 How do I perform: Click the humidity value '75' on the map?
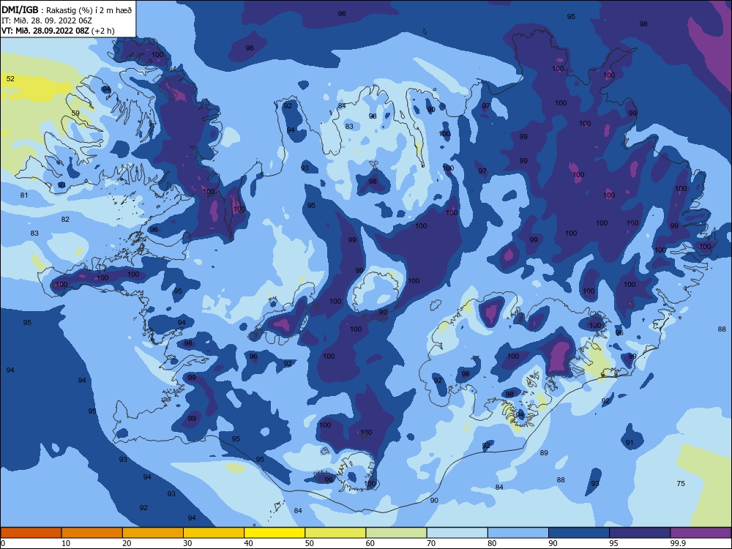[x=681, y=484]
